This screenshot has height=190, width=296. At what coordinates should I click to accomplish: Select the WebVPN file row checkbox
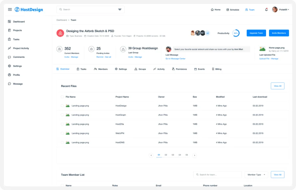tap(62, 133)
